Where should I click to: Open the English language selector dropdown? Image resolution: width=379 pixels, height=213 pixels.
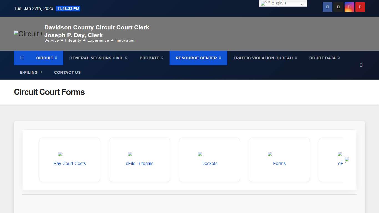283,3
